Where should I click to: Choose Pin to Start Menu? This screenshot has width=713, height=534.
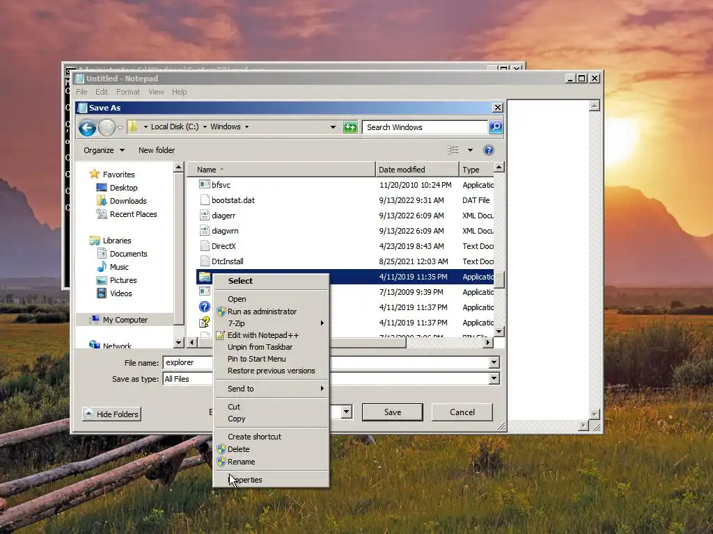(271, 359)
